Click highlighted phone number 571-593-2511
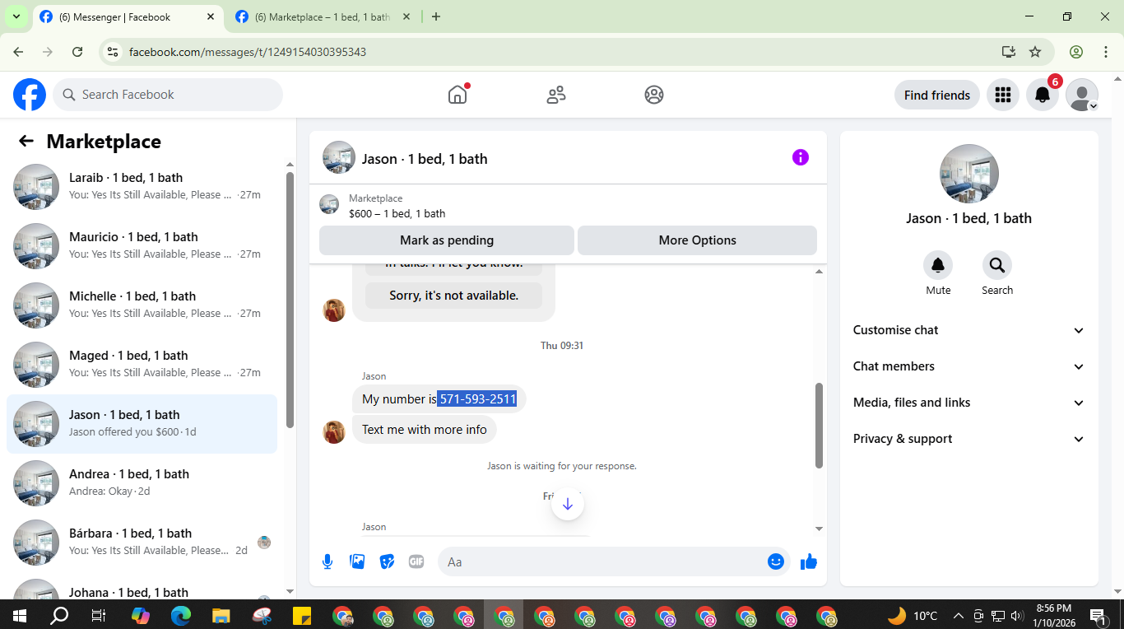The height and width of the screenshot is (629, 1124). (477, 399)
